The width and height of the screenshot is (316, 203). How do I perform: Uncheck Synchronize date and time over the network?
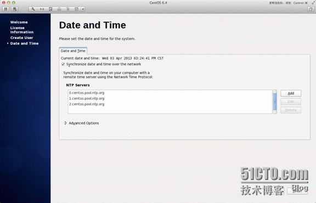click(63, 64)
